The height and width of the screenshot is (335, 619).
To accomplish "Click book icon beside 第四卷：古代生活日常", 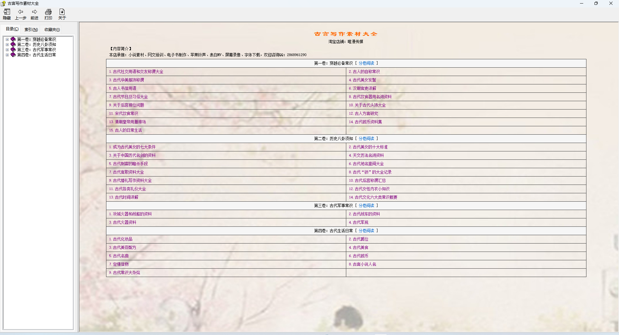I will 13,55.
